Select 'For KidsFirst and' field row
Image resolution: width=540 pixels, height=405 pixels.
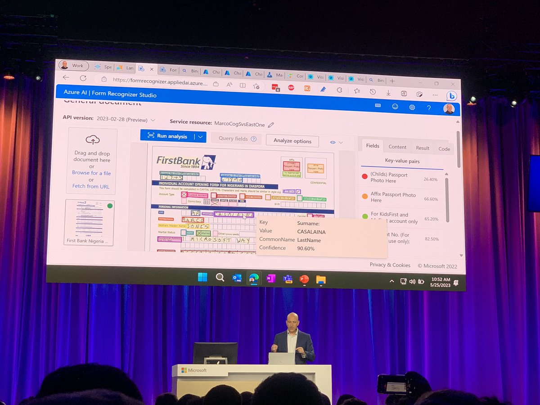click(402, 218)
